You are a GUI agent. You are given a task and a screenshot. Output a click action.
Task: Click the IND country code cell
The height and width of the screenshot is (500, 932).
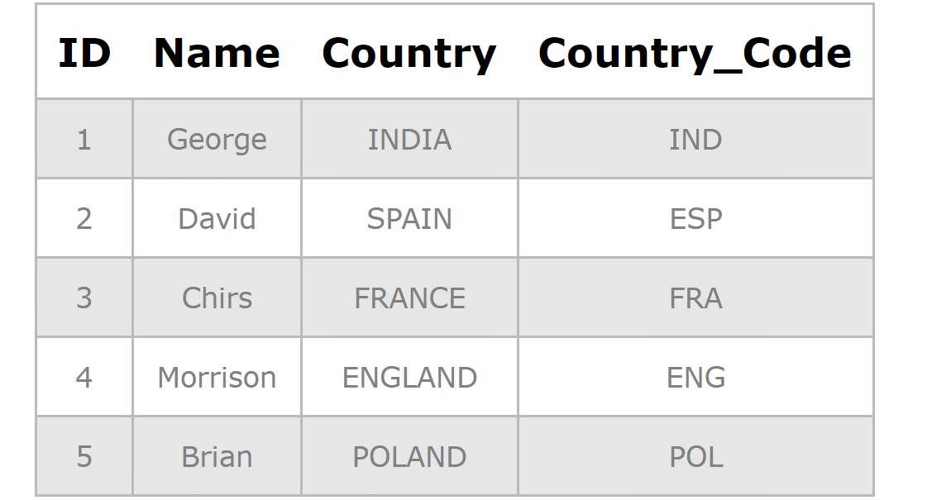coord(695,139)
